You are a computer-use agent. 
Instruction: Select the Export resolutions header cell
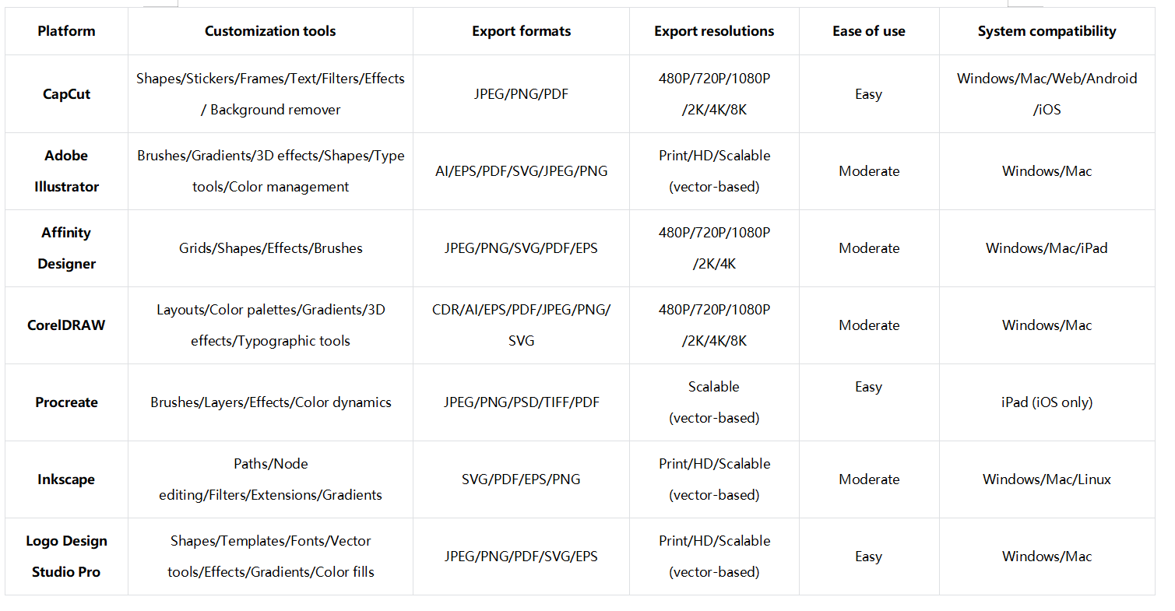tap(714, 31)
